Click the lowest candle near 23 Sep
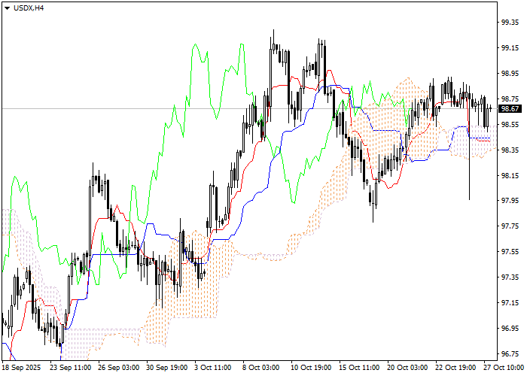This screenshot has height=376, width=527. point(61,347)
